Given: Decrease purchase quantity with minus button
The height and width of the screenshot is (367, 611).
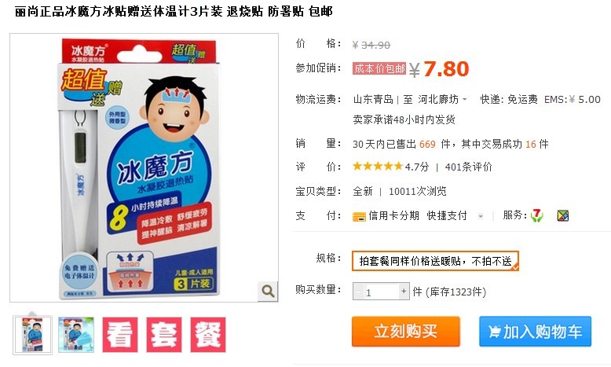Looking at the screenshot, I should (358, 292).
